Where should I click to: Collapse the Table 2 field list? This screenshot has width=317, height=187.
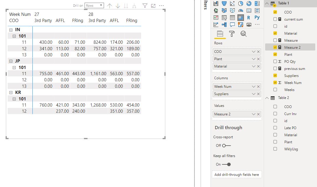(x=267, y=98)
